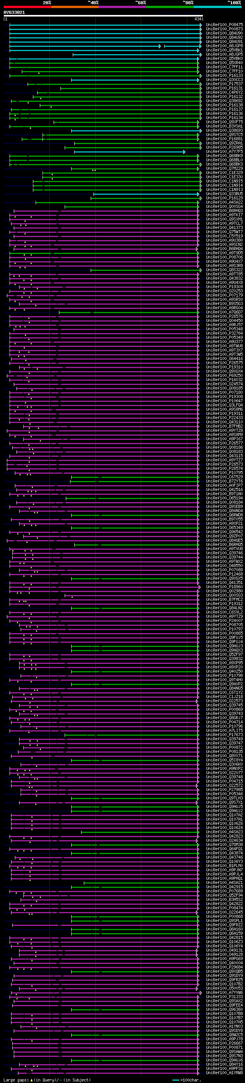Select hit label UniRef100_C7FF11
The image size is (245, 1083).
[x=224, y=67]
